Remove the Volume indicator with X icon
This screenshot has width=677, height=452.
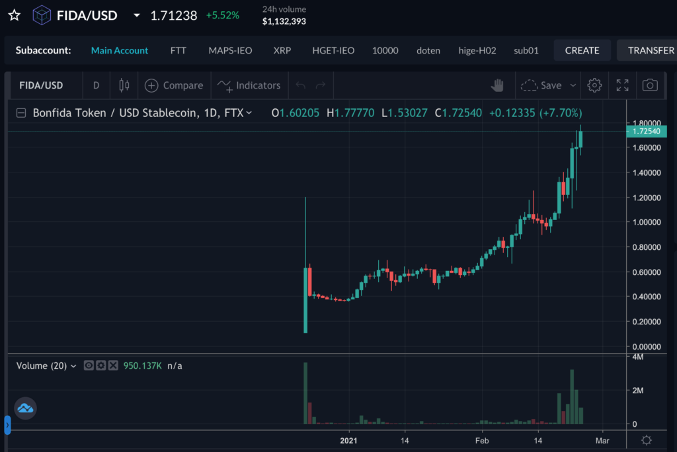113,365
